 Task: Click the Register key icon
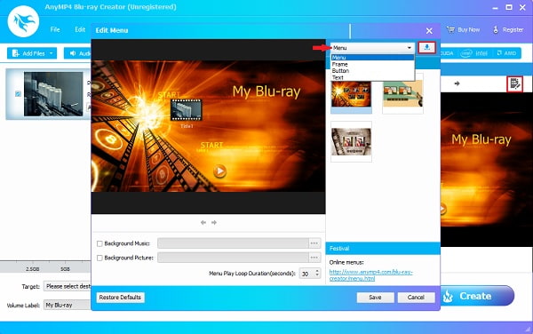coord(496,30)
